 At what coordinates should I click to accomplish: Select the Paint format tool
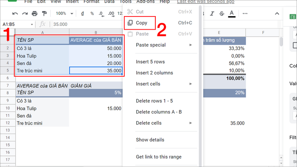point(44,14)
